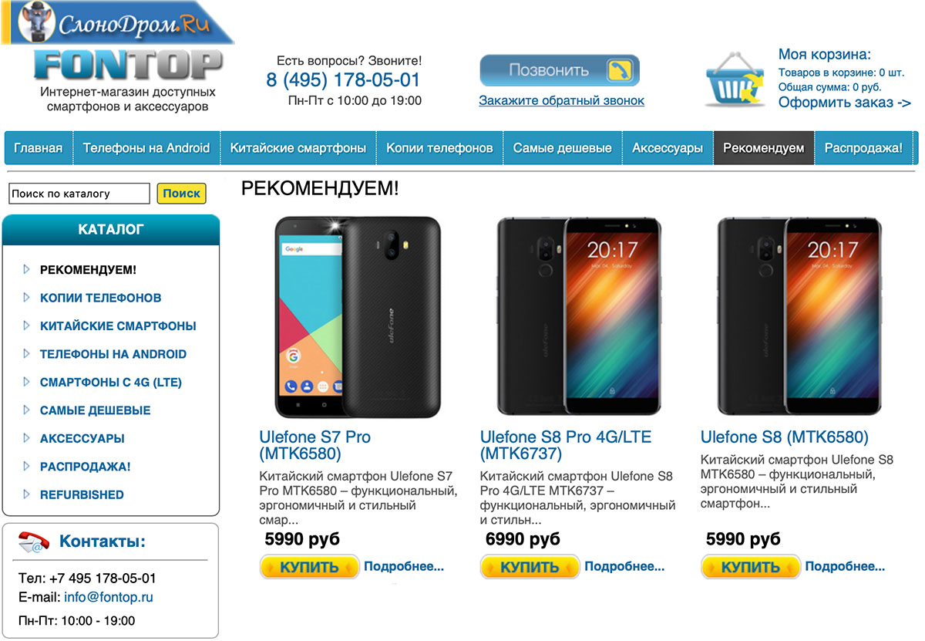This screenshot has width=925, height=641.
Task: Click the yellow Поиск button
Action: point(182,194)
